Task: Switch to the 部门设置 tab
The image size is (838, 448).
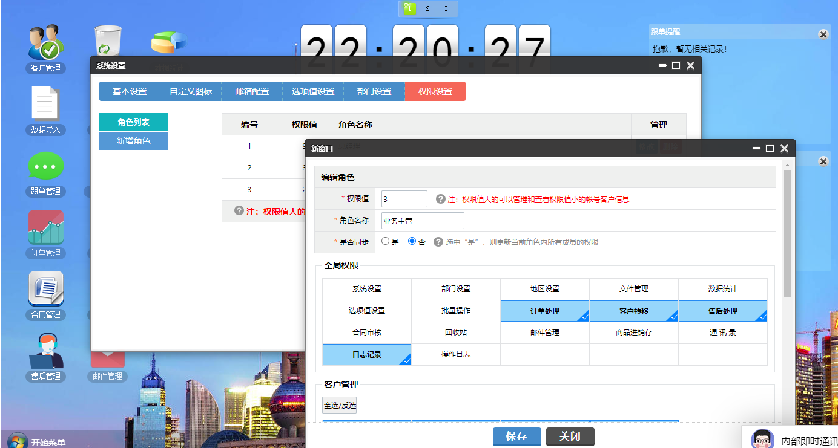Action: point(374,91)
